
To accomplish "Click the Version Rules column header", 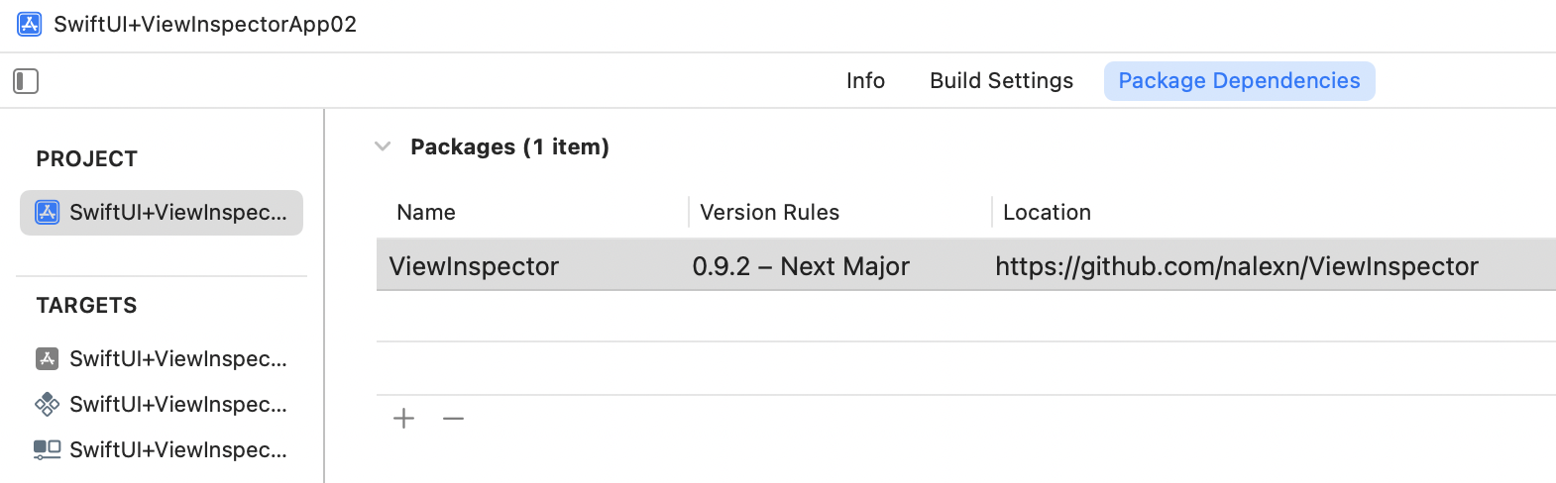I will (x=769, y=213).
